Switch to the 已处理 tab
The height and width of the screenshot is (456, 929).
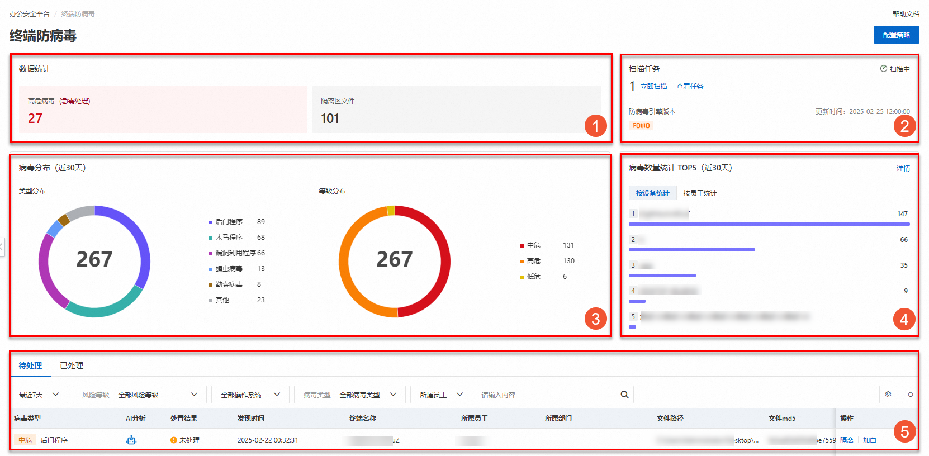(x=72, y=365)
